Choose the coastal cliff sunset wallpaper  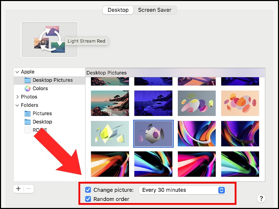pos(110,103)
